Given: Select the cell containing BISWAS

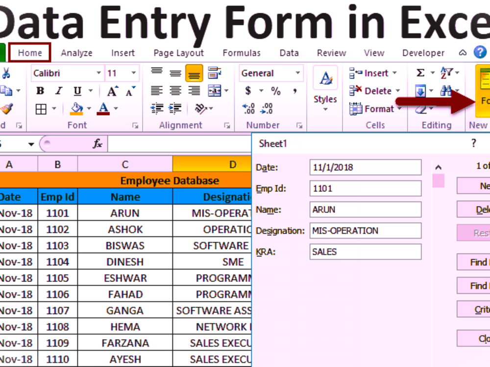Looking at the screenshot, I should tap(125, 246).
